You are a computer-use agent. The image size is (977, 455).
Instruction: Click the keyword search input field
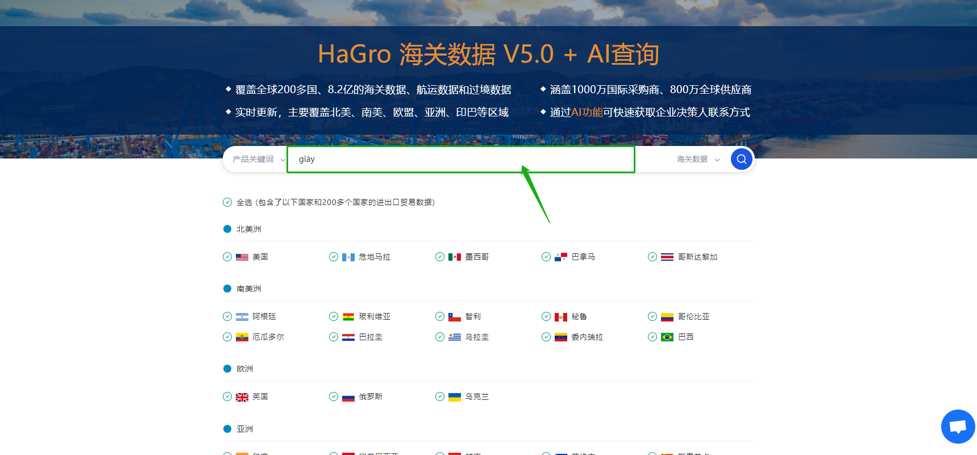point(460,160)
